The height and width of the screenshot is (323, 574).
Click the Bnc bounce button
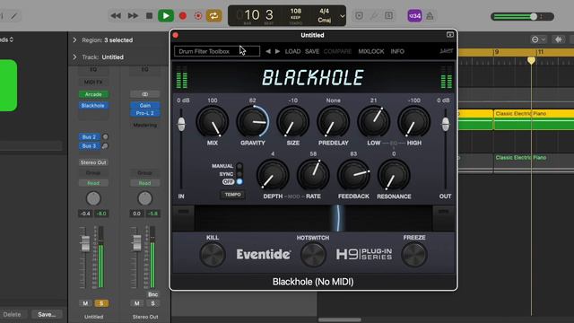(153, 294)
